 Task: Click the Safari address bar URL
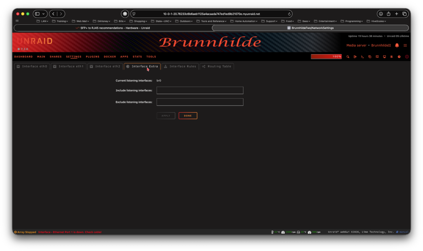point(211,14)
